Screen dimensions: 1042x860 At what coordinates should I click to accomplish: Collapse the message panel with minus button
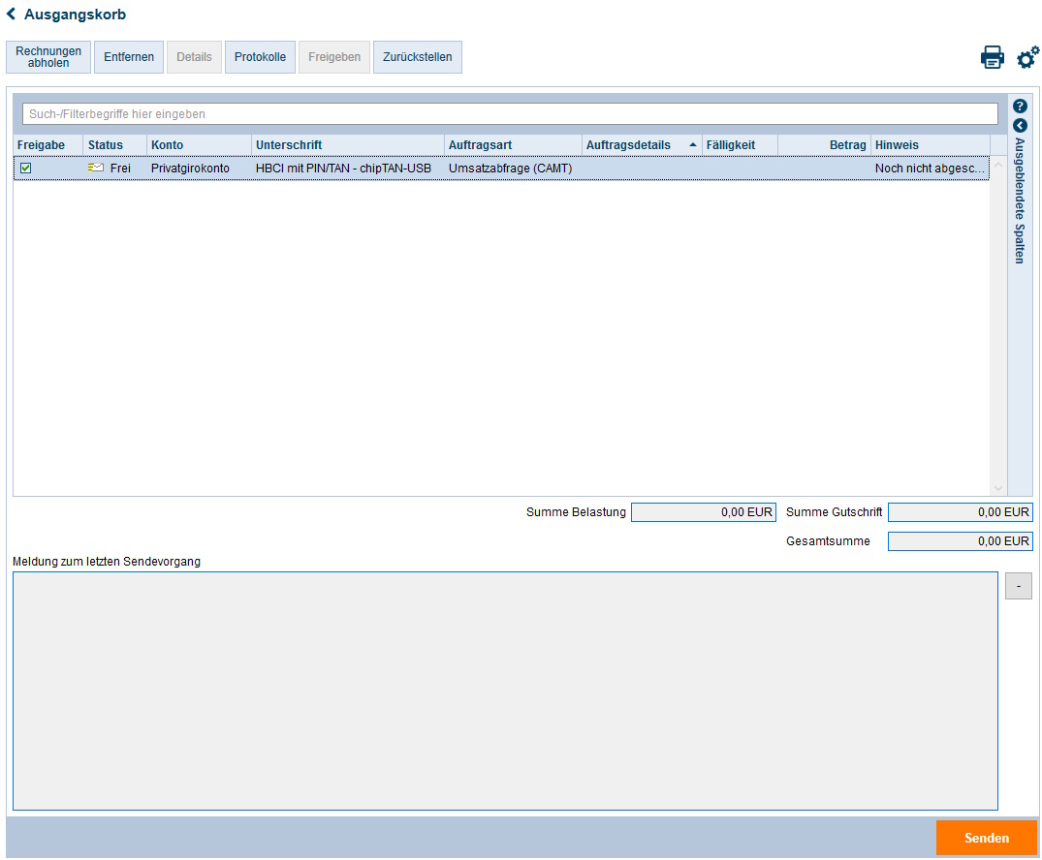[x=1018, y=586]
